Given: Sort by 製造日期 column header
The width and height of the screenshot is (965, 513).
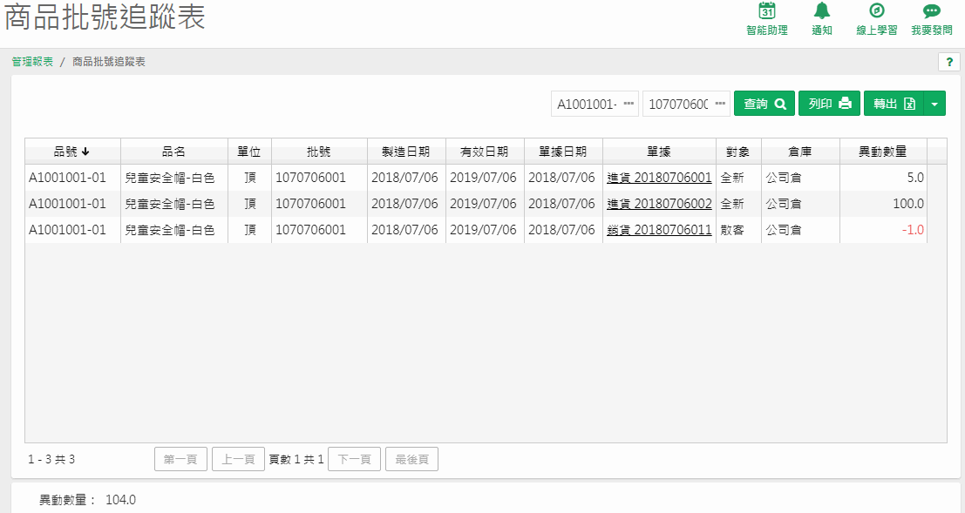Looking at the screenshot, I should point(406,152).
